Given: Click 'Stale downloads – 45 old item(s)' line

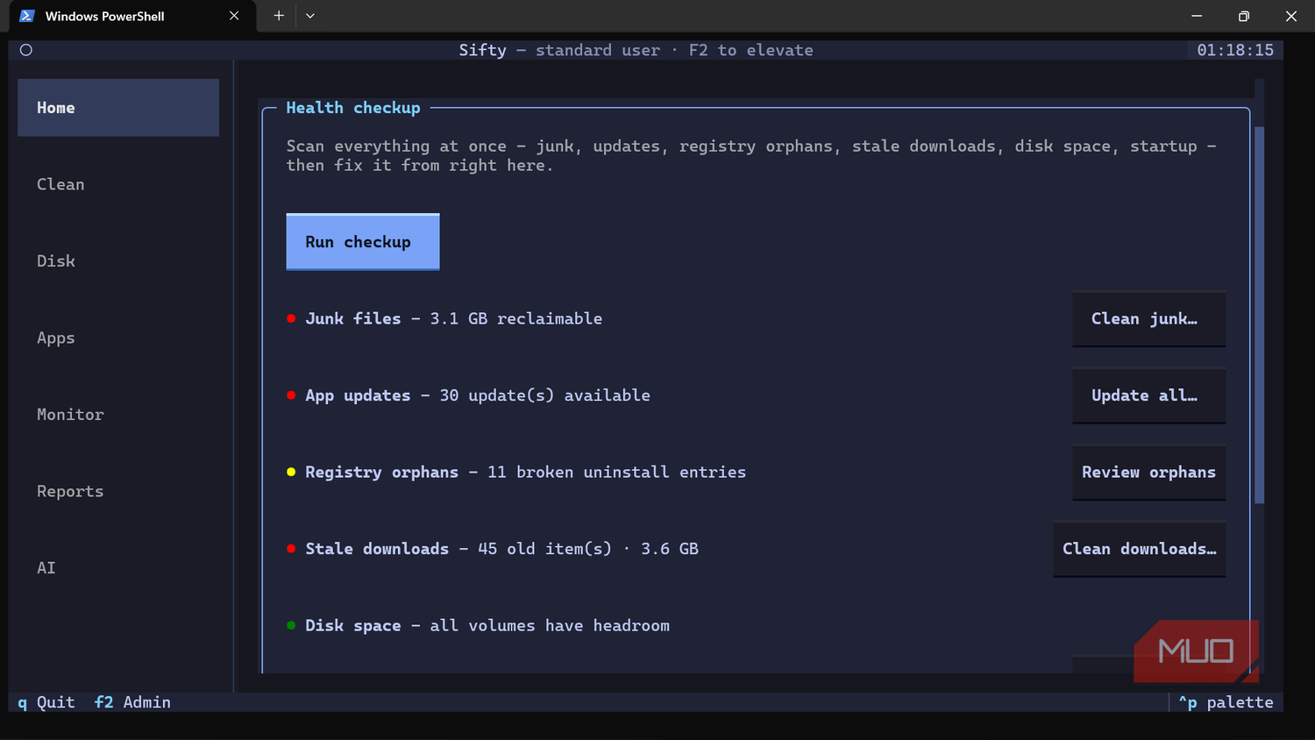Looking at the screenshot, I should point(501,549).
